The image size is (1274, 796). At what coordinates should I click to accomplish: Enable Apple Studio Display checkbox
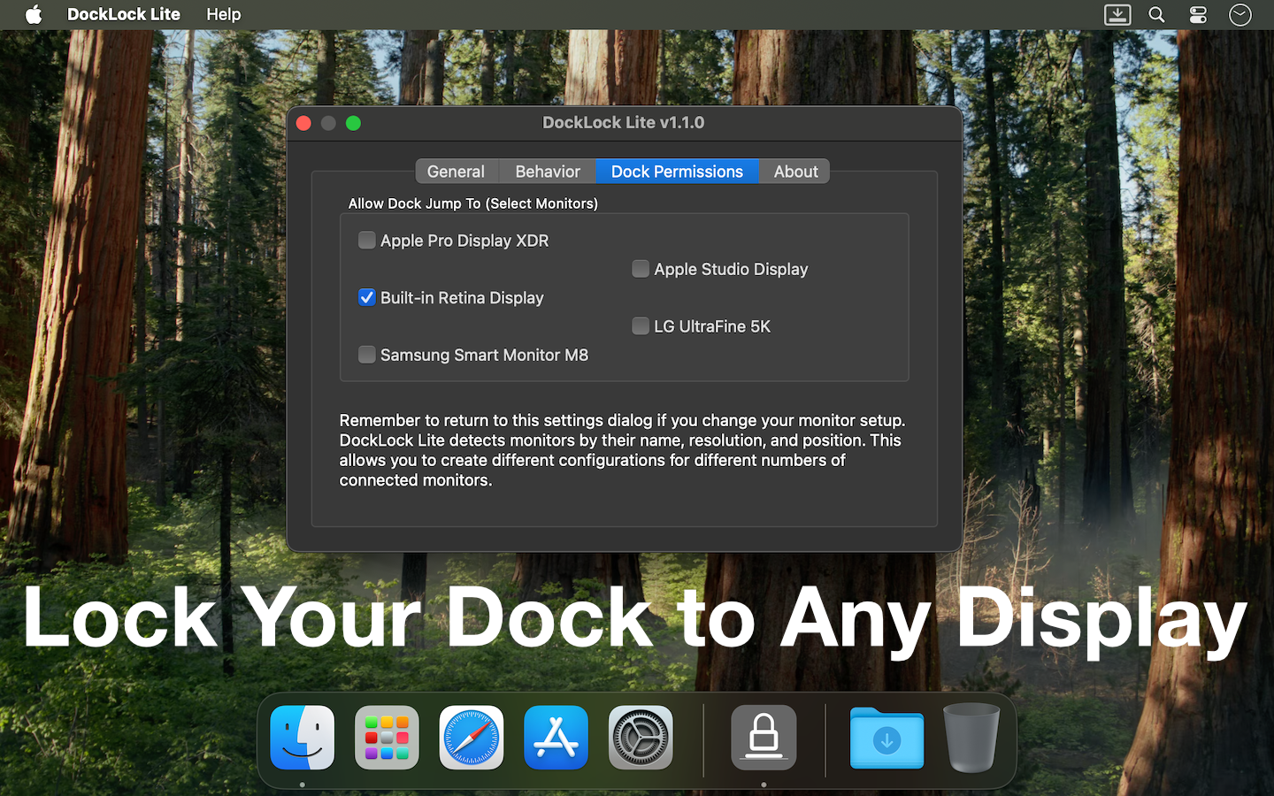tap(641, 268)
